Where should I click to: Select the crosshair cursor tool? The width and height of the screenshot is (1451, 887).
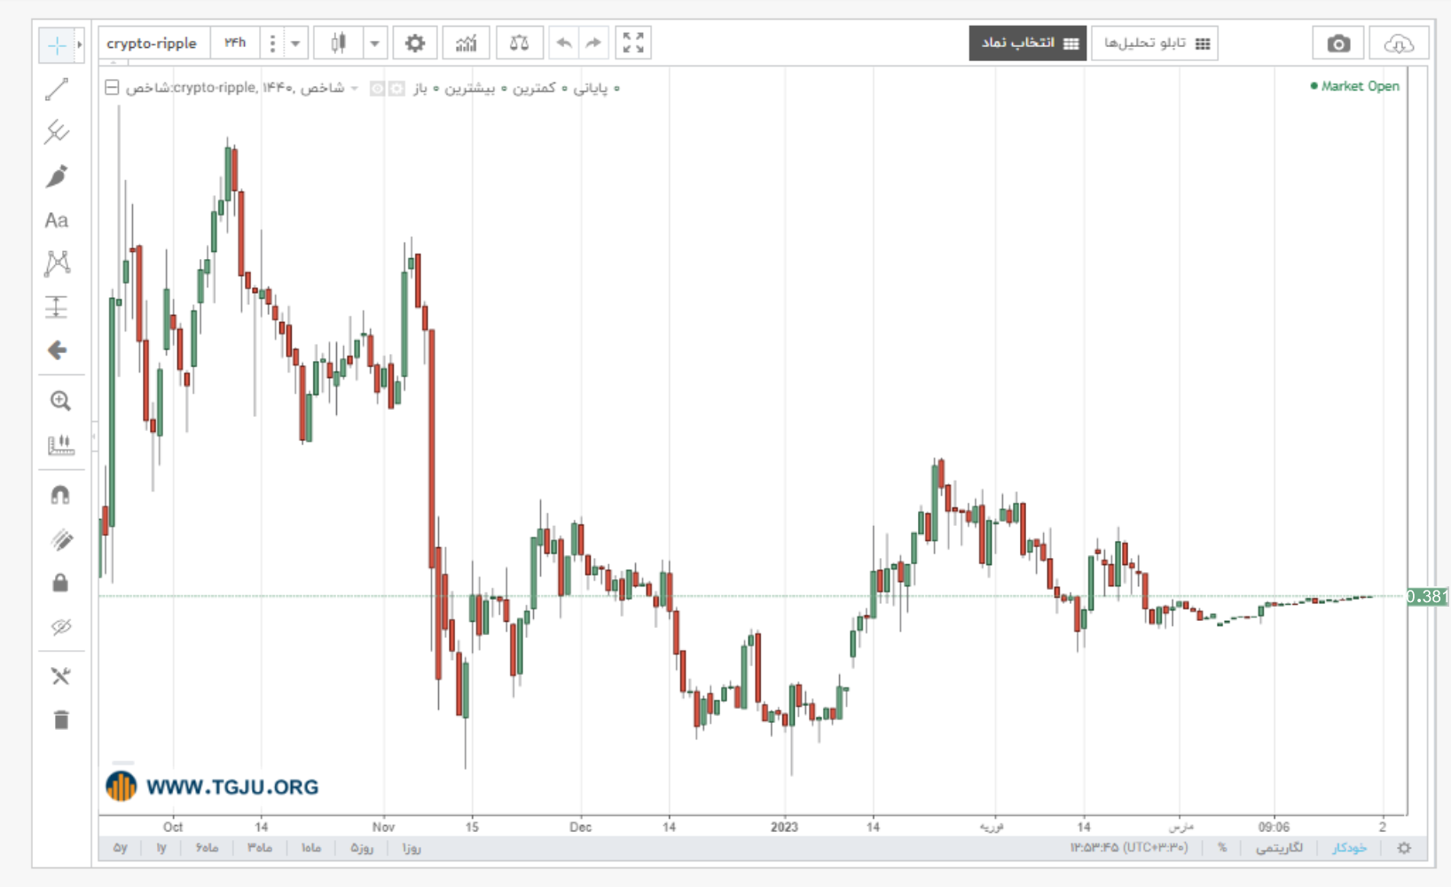click(x=57, y=45)
